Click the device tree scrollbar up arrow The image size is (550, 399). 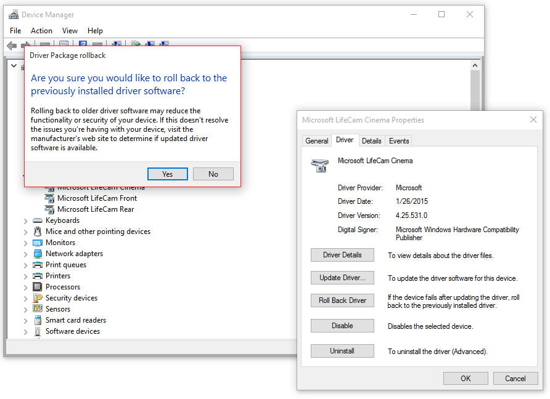[475, 65]
